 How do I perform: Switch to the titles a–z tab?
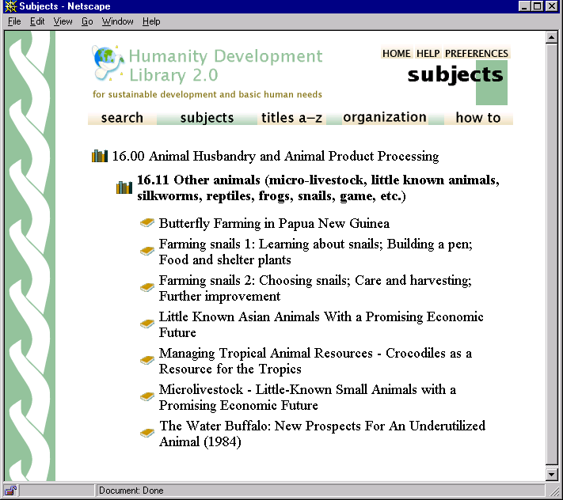pyautogui.click(x=291, y=118)
